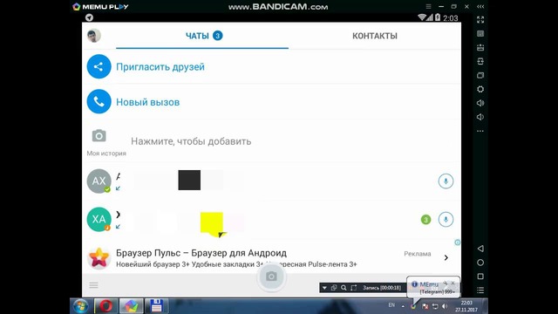
Task: Click the Запись recording timer
Action: pos(382,288)
